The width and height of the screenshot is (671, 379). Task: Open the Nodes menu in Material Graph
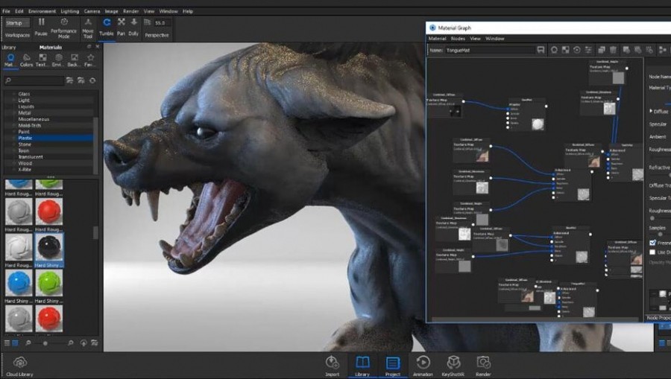pyautogui.click(x=458, y=39)
